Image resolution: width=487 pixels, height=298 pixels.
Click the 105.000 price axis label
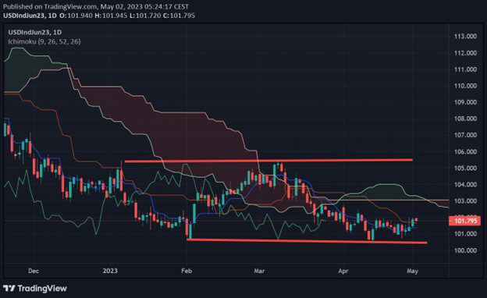465,169
